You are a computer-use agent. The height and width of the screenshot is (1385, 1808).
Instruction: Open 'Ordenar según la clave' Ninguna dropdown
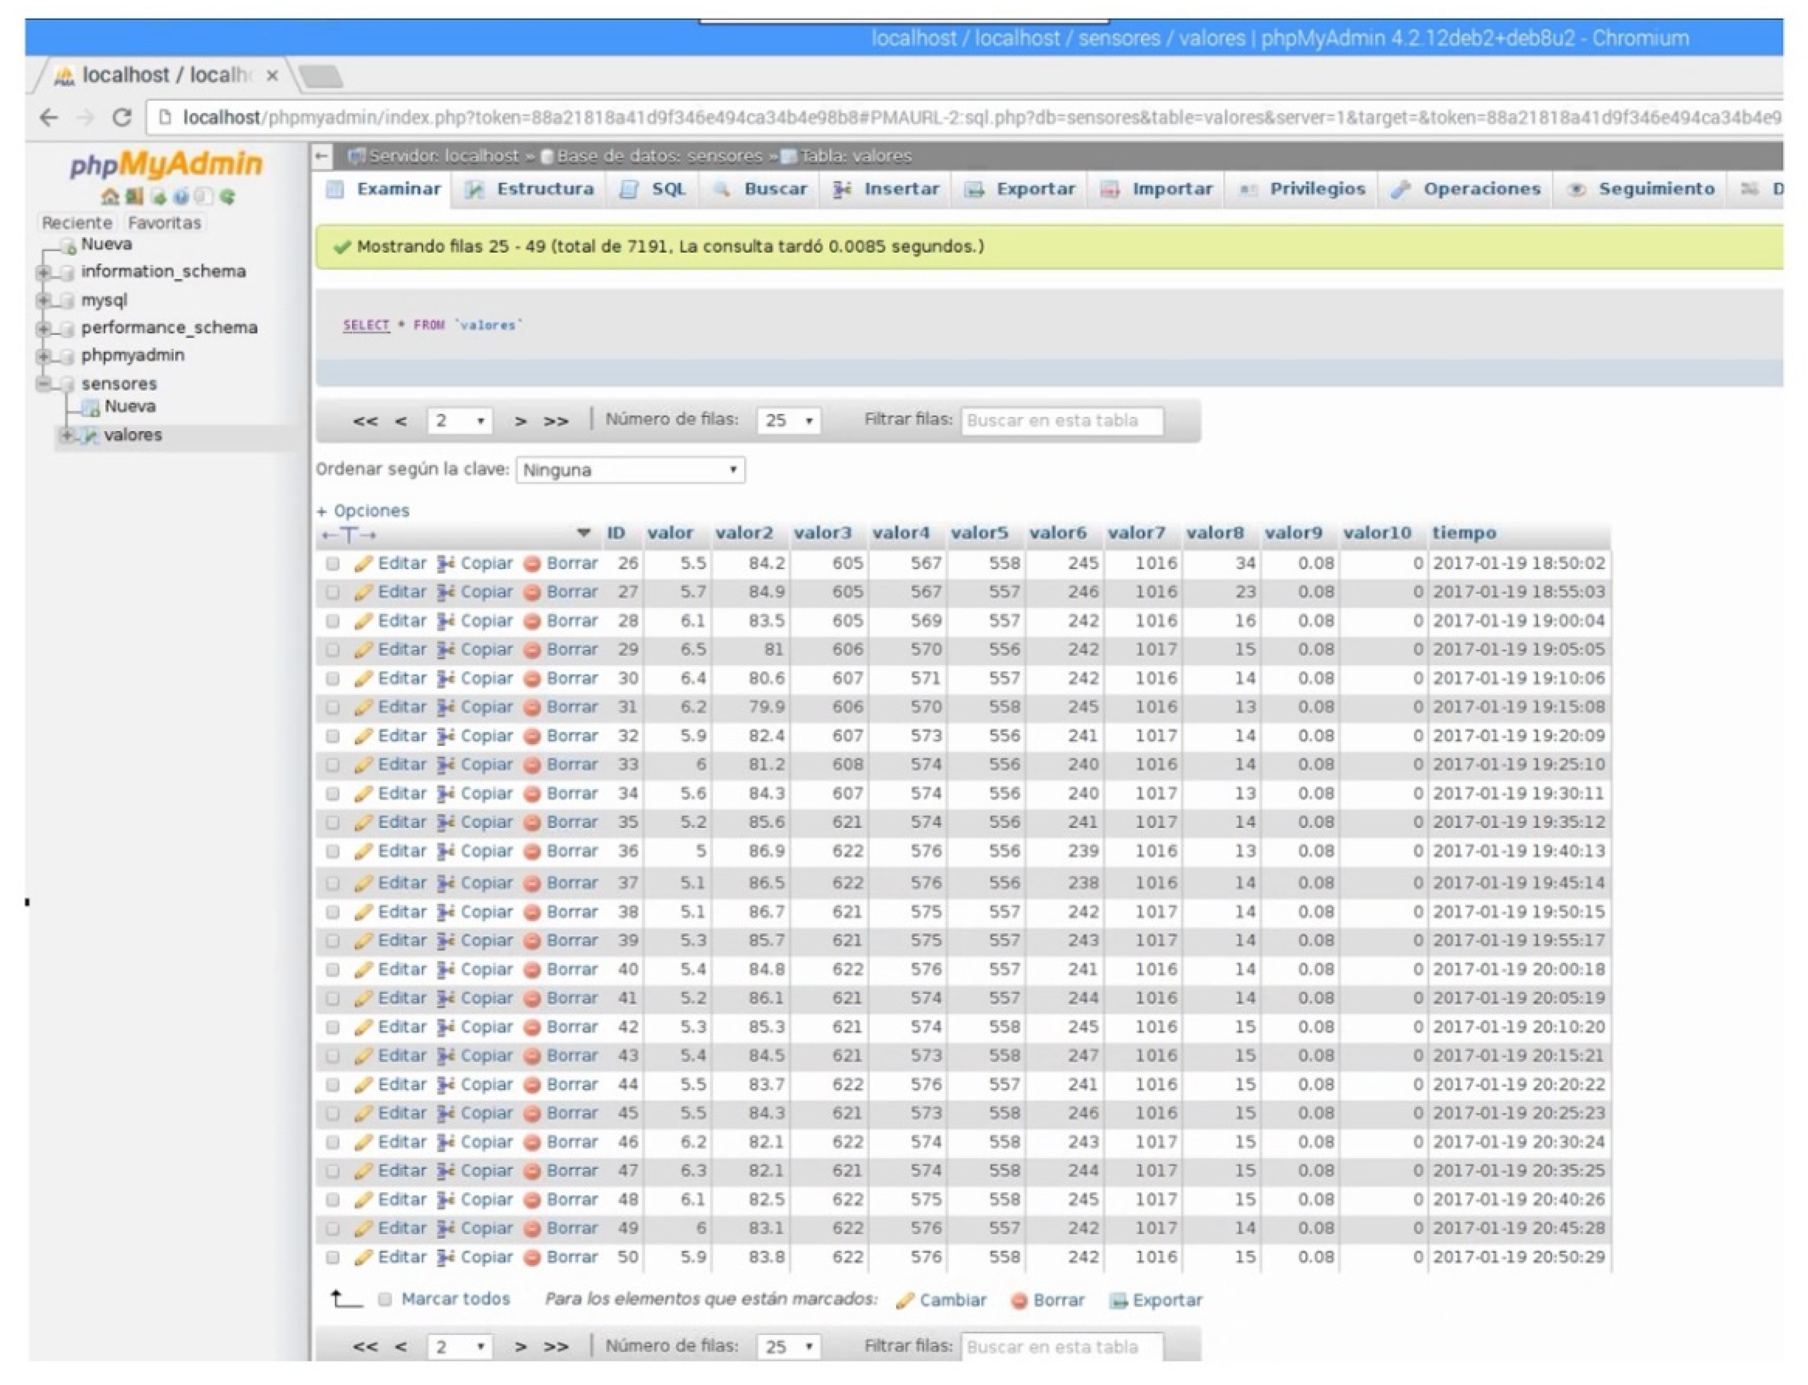tap(630, 470)
